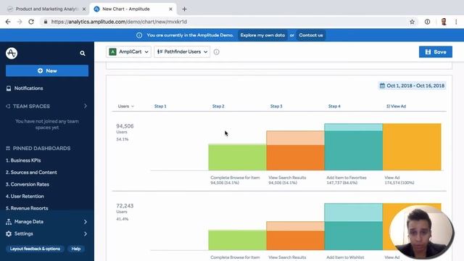Image resolution: width=464 pixels, height=261 pixels.
Task: Click the teal Add Item to Wishlist bar in 72,243 row
Action: click(353, 236)
